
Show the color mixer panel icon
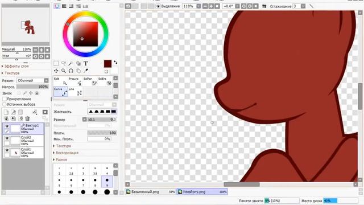(x=78, y=6)
